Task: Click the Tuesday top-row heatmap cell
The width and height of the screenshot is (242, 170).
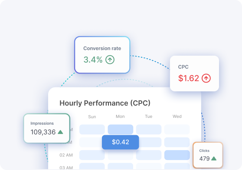Action: 149,130
